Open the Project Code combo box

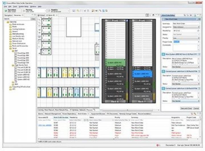coord(199,42)
